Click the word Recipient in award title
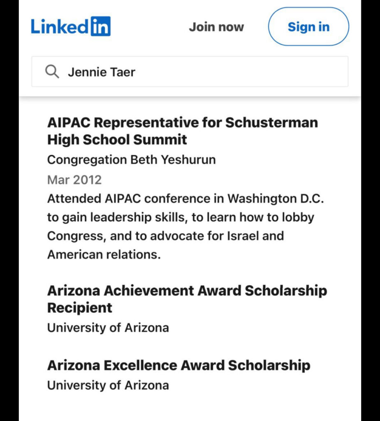This screenshot has height=421, width=380. [x=80, y=308]
